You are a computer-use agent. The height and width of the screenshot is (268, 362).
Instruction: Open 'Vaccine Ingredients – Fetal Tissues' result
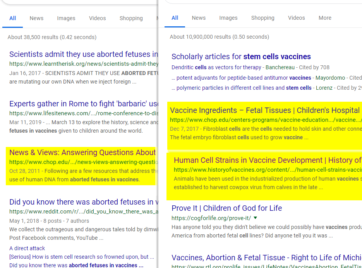click(265, 110)
